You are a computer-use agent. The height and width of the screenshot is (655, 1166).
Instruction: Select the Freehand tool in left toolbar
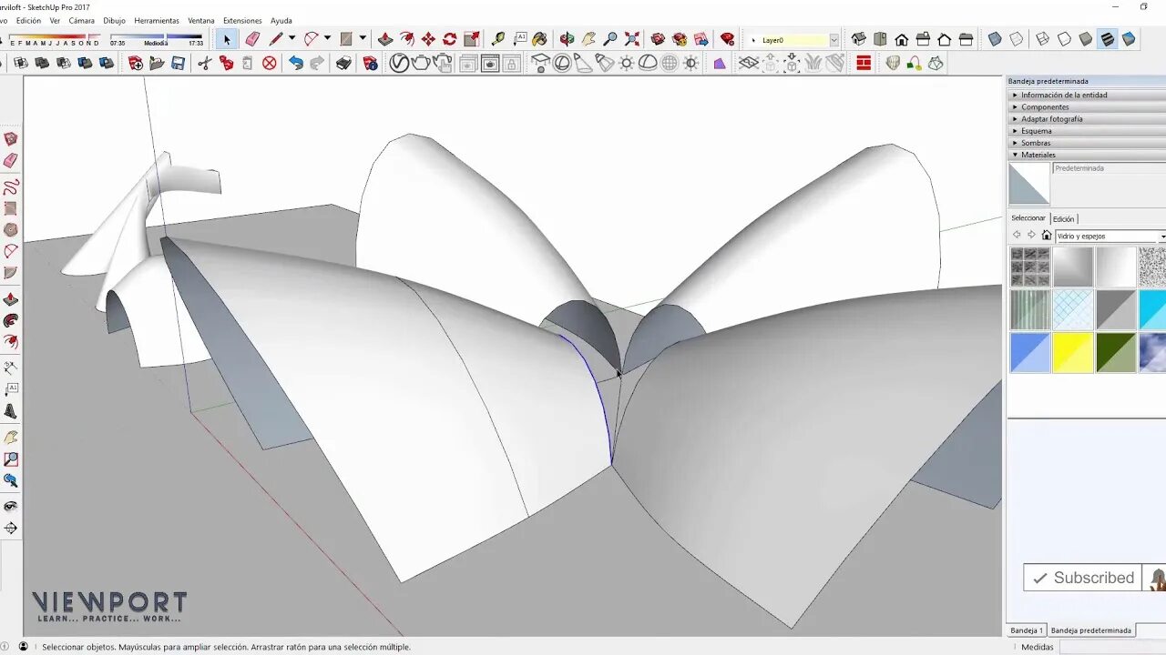[11, 187]
